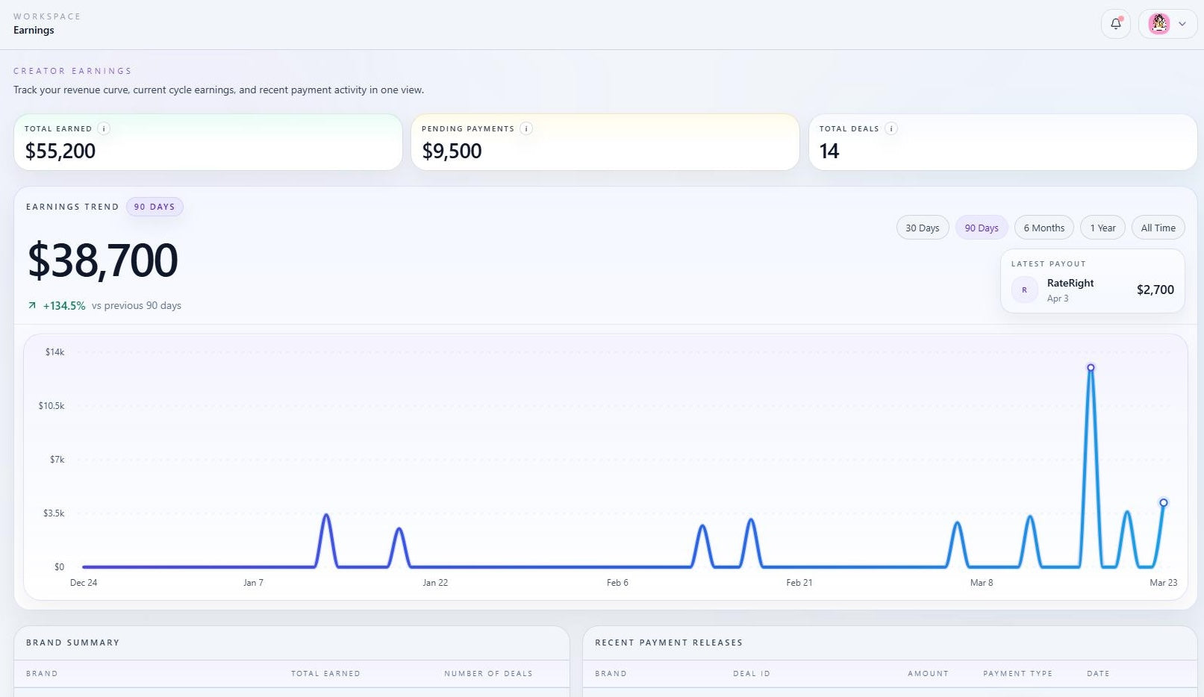Sort by Number of Deals column

tap(488, 673)
